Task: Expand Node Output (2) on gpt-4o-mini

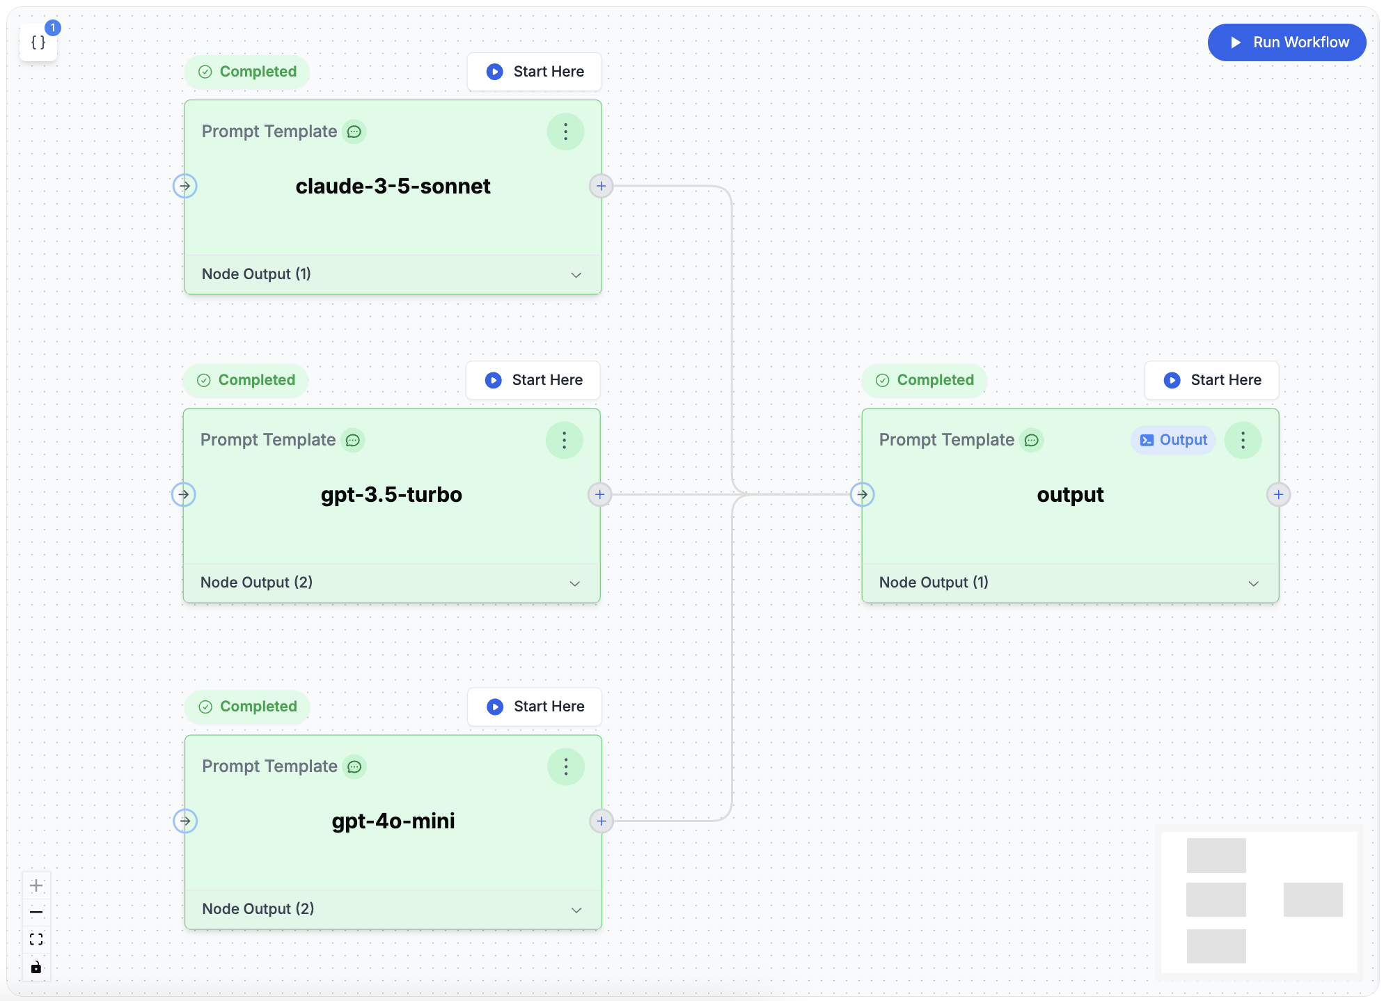Action: click(x=576, y=909)
